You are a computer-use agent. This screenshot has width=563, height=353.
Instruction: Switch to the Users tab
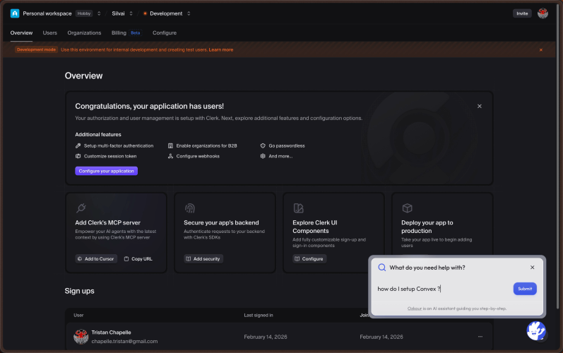tap(50, 32)
